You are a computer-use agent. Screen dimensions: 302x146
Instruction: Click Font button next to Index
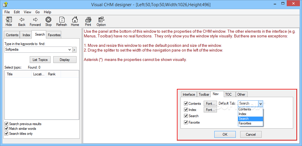(210, 110)
